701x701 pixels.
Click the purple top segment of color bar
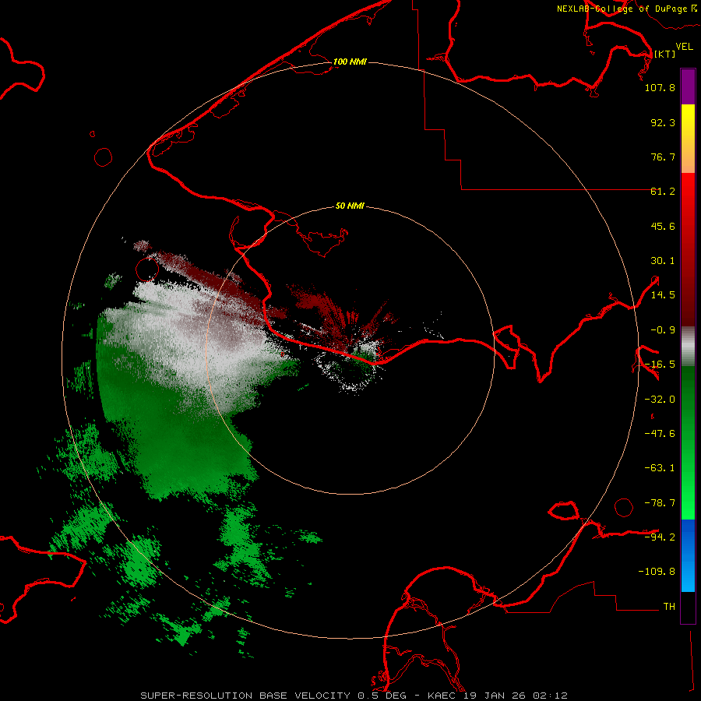tap(688, 86)
